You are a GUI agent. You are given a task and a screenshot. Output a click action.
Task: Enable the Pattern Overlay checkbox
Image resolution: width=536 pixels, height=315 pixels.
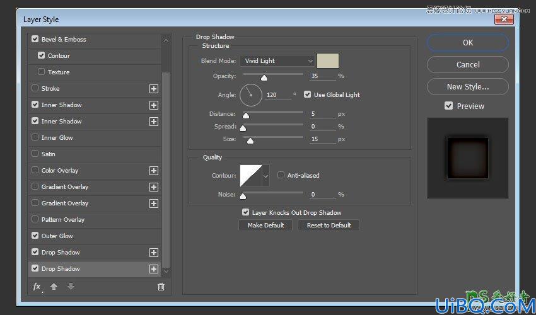pyautogui.click(x=35, y=219)
